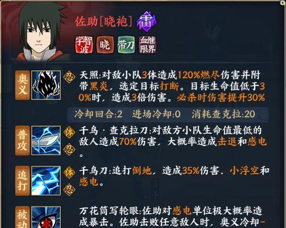Open the 天照 black flame skill icon
This screenshot has width=286, height=228.
(46, 85)
